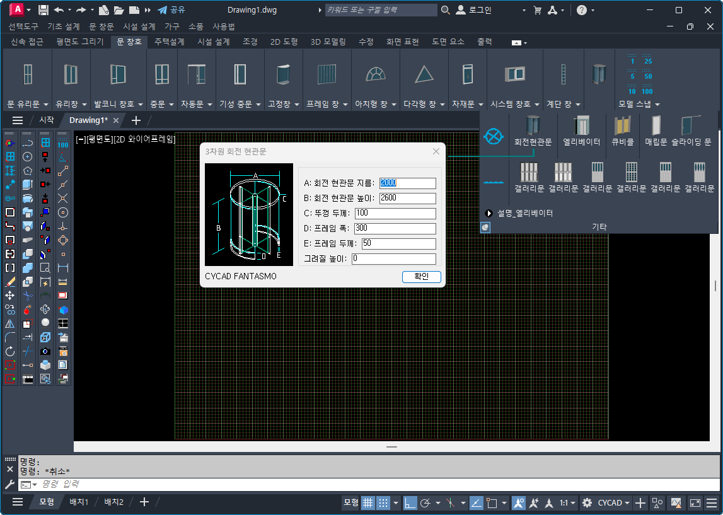Viewport: 723px width, 515px height.
Task: Click the 다각형 창 triangle window icon
Action: pyautogui.click(x=424, y=74)
